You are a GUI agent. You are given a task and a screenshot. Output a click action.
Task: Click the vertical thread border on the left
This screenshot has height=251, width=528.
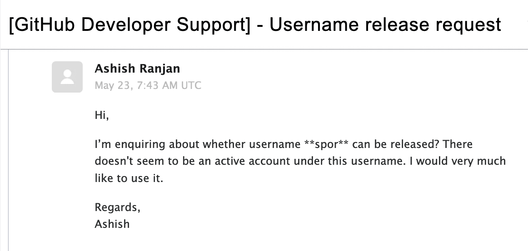(8, 150)
